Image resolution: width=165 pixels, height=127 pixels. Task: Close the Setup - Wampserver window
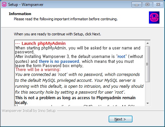pyautogui.click(x=158, y=5)
